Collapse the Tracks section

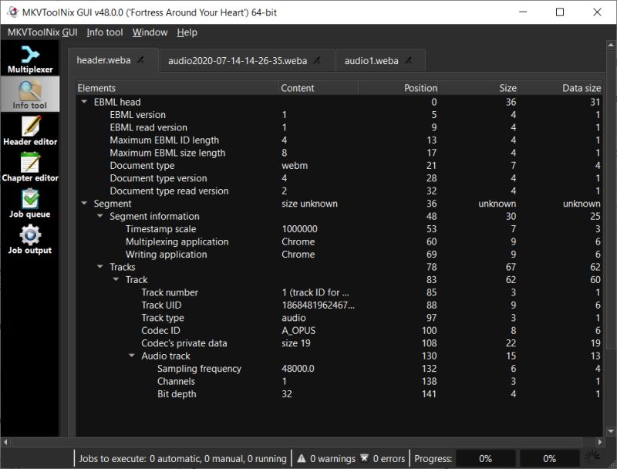coord(99,267)
